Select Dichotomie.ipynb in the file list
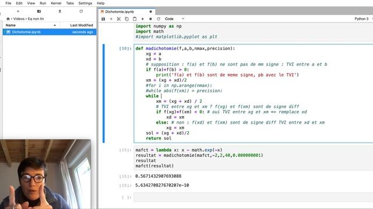373x209 pixels. coord(50,32)
